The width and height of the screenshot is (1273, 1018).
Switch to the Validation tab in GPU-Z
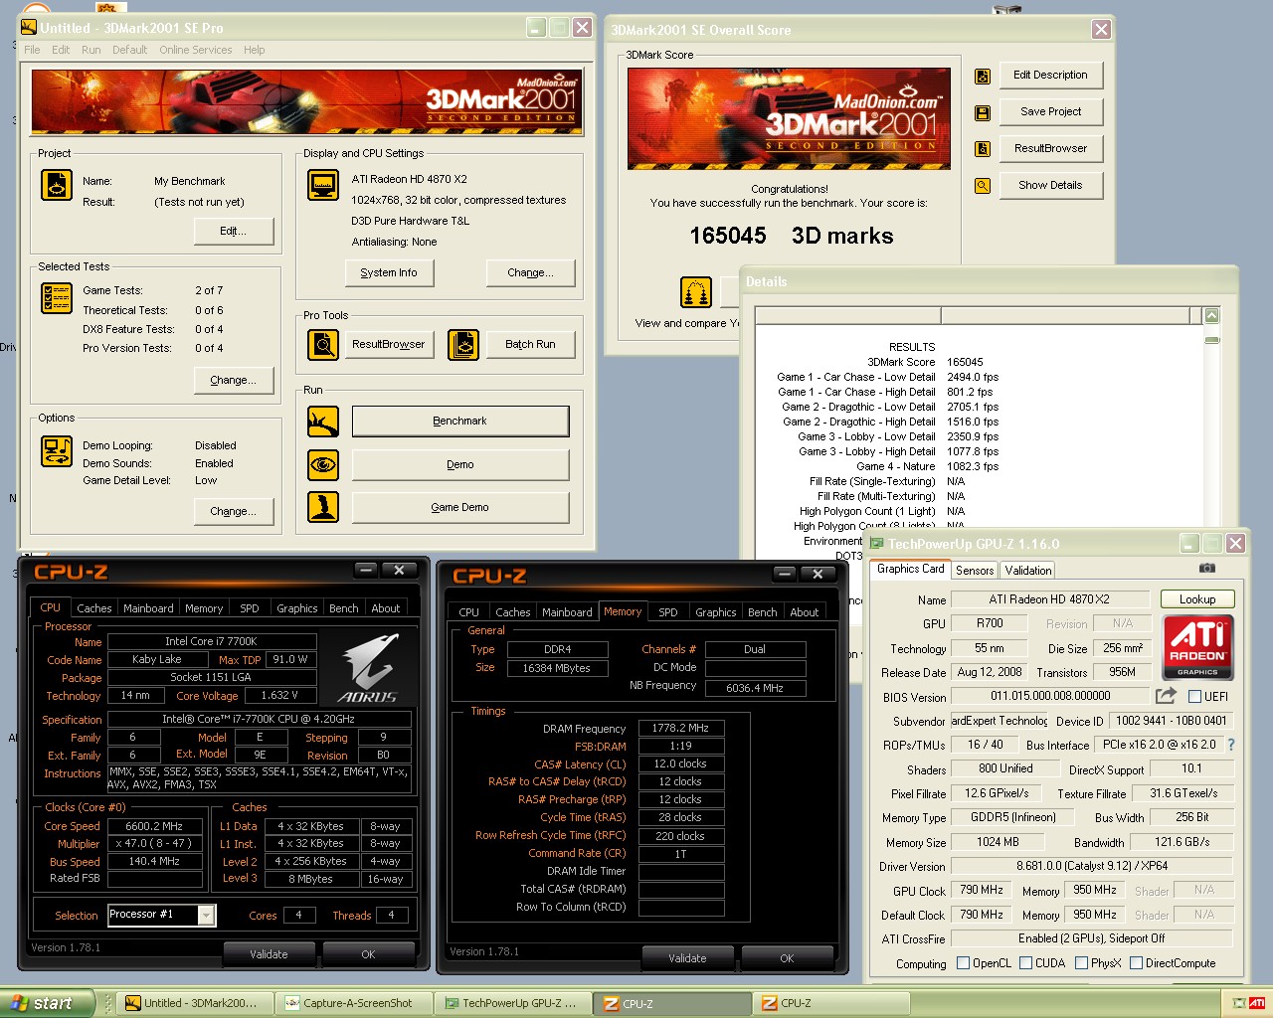point(1028,571)
